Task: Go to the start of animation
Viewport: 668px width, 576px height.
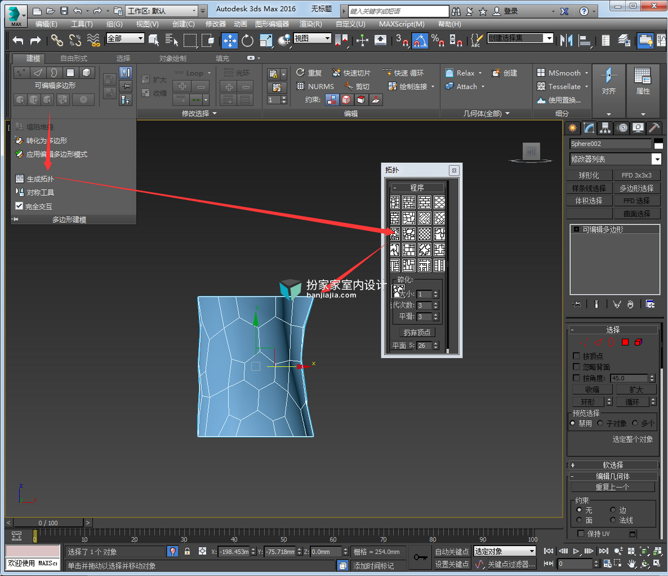Action: pos(549,551)
